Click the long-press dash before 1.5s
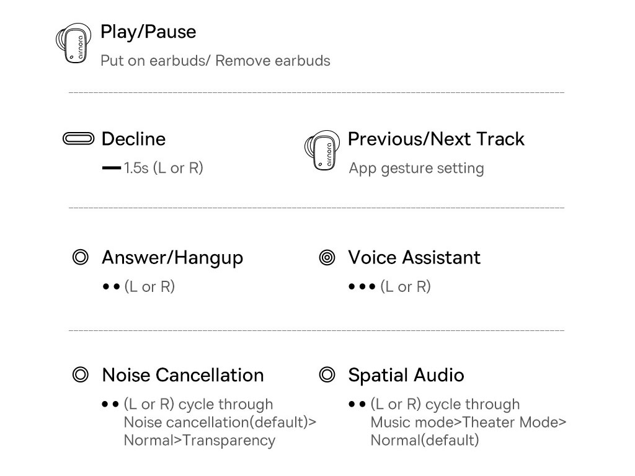The height and width of the screenshot is (476, 635). tap(111, 169)
